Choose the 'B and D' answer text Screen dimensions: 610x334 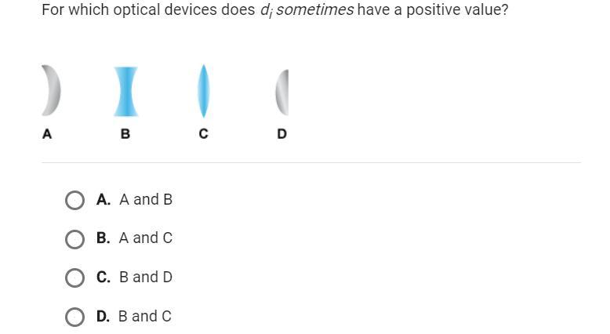(146, 278)
